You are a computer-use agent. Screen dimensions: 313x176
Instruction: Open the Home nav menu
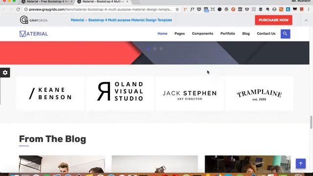pyautogui.click(x=162, y=34)
